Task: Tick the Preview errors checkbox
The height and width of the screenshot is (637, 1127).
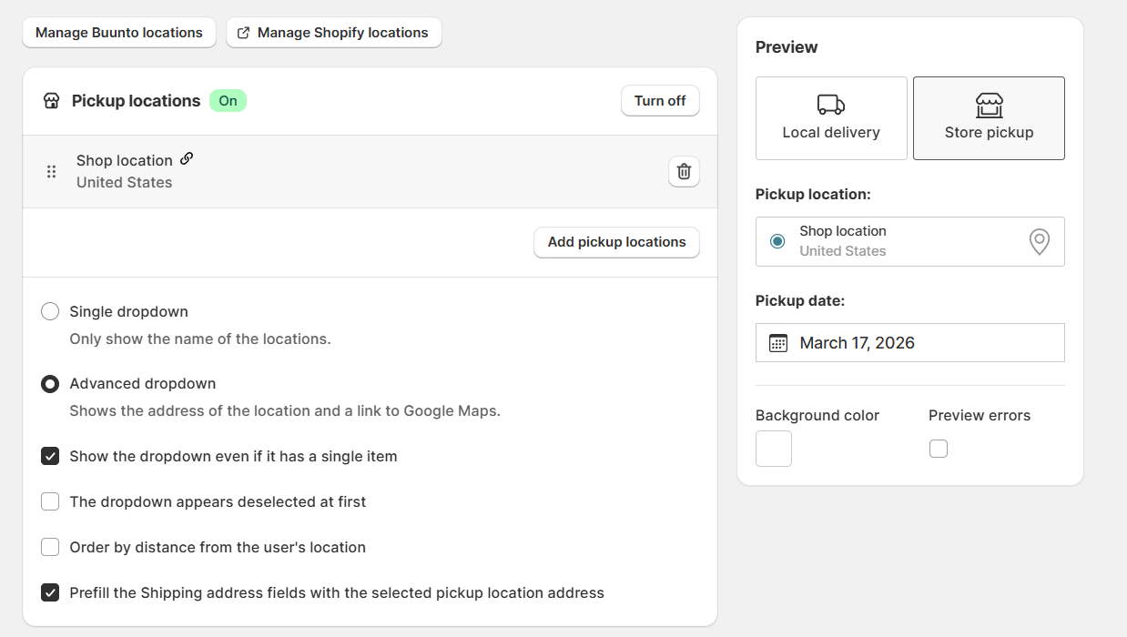Action: [x=939, y=449]
